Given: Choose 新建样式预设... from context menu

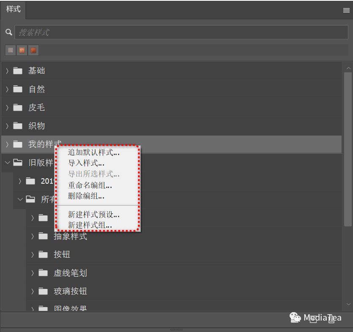Looking at the screenshot, I should tap(94, 214).
